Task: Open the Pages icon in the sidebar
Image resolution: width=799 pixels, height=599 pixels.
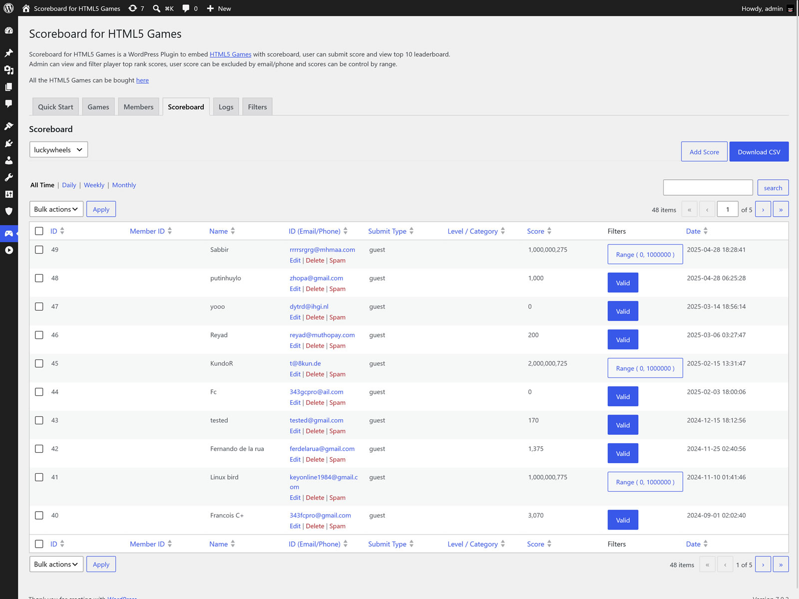Action: [x=9, y=87]
